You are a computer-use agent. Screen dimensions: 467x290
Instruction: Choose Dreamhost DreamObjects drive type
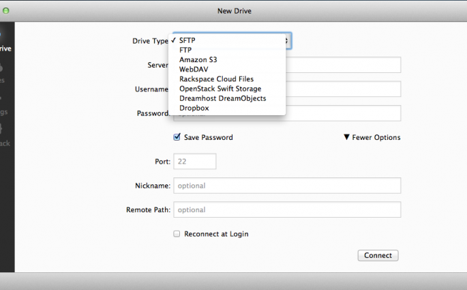222,98
